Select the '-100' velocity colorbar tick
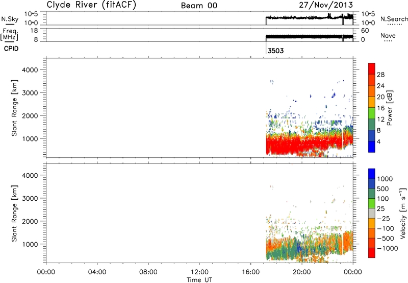Viewport: 408px width, 283px height. point(386,228)
